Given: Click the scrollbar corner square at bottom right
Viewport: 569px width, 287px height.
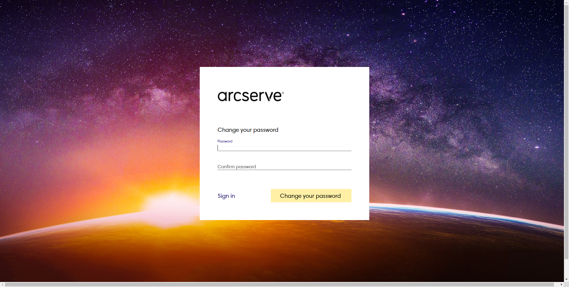Looking at the screenshot, I should pos(566,285).
